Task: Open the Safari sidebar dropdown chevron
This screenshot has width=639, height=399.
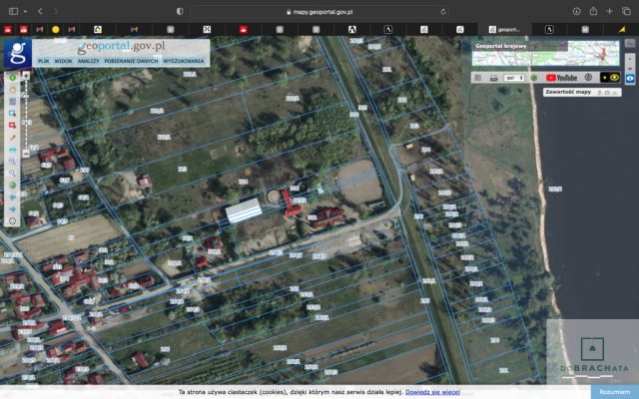Action: pos(25,11)
